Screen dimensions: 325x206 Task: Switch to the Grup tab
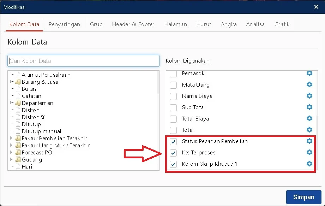pos(96,24)
